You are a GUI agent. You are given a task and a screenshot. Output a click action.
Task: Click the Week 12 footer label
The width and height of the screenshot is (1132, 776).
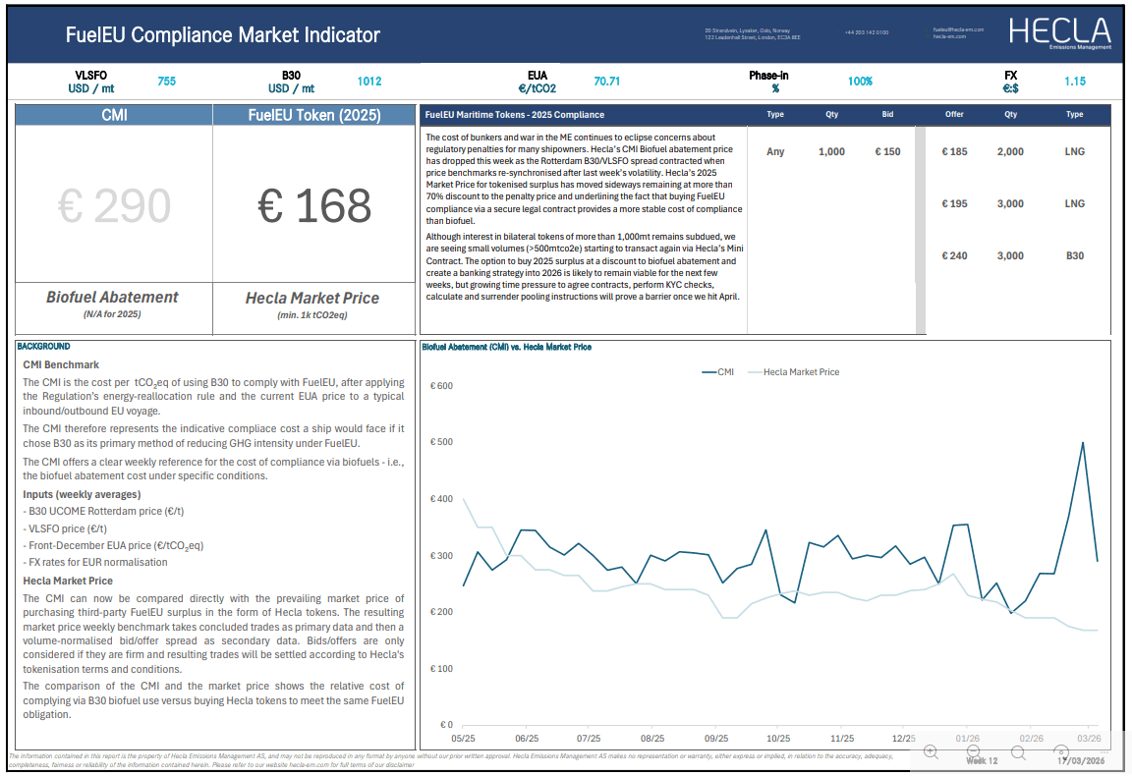coord(982,761)
